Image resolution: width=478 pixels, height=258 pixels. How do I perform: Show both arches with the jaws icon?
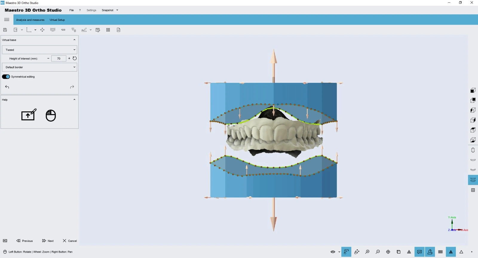click(x=473, y=180)
